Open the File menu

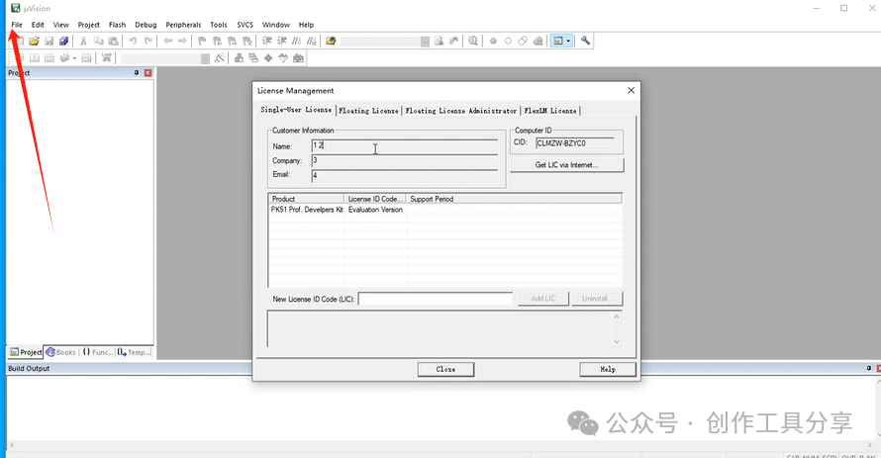point(17,25)
